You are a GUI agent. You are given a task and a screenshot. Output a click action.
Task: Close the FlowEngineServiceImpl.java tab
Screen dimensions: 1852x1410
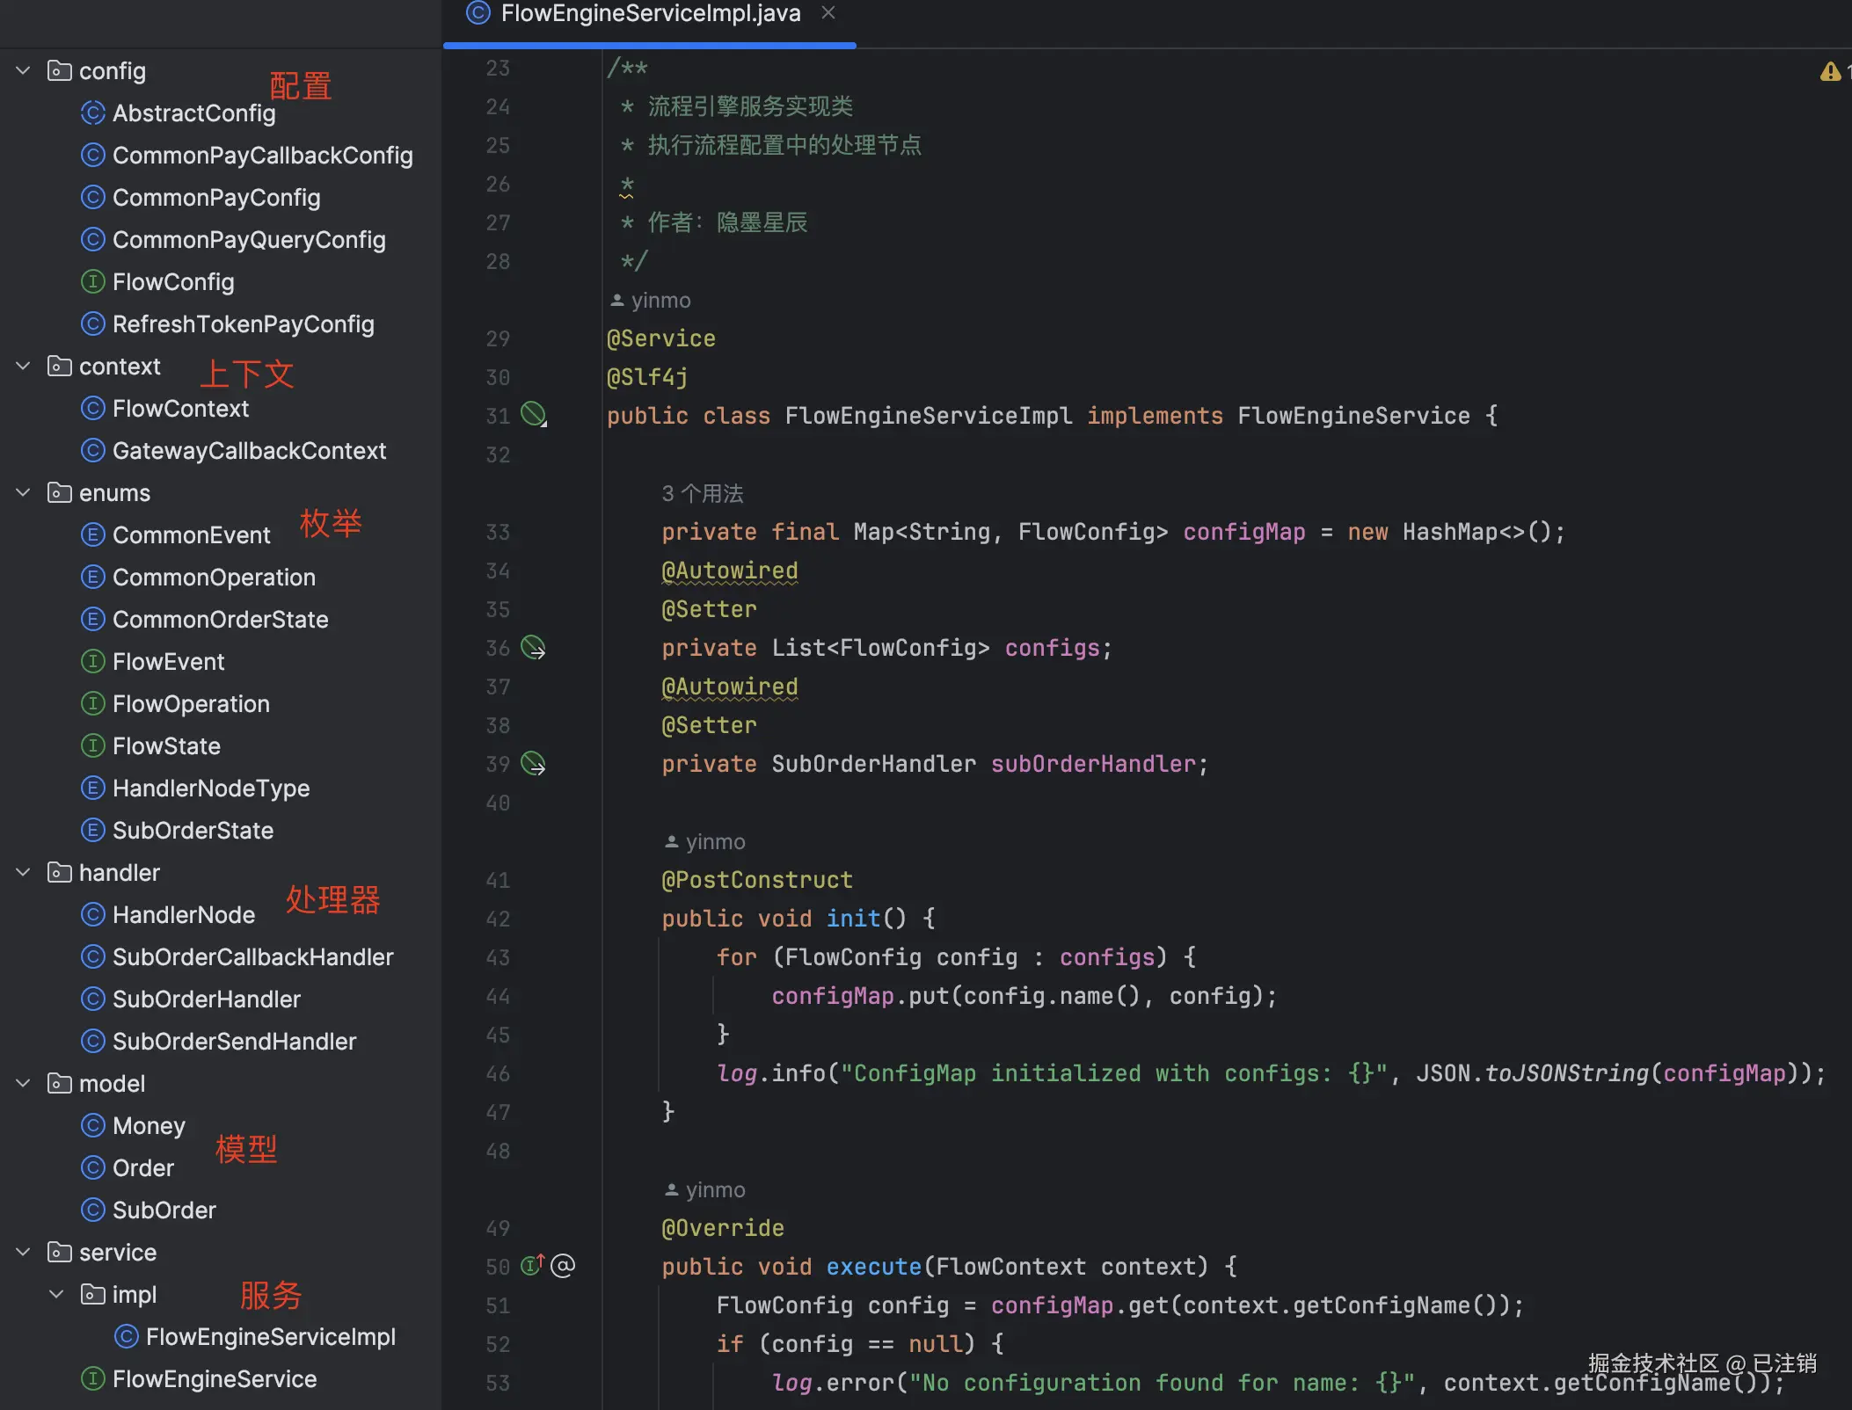(828, 13)
